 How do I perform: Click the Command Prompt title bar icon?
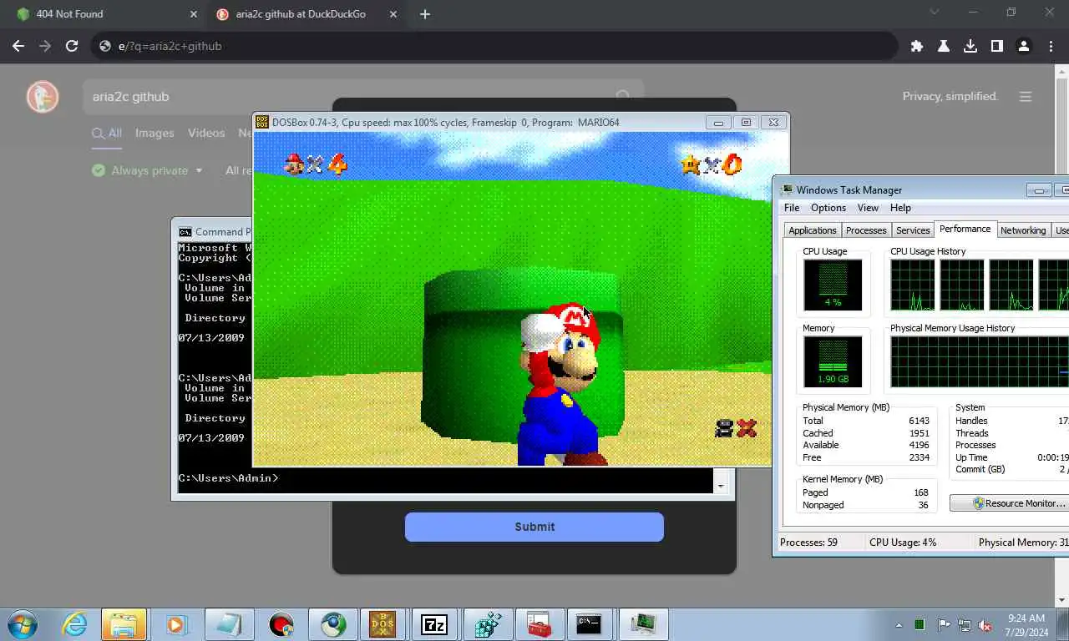tap(185, 232)
